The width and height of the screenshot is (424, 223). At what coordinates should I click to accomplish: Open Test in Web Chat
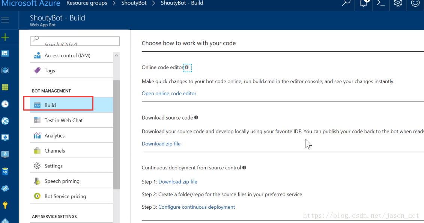coord(71,120)
